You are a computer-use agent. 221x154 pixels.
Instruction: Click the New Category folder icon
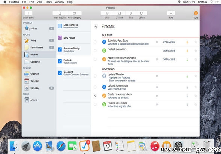tap(74, 13)
